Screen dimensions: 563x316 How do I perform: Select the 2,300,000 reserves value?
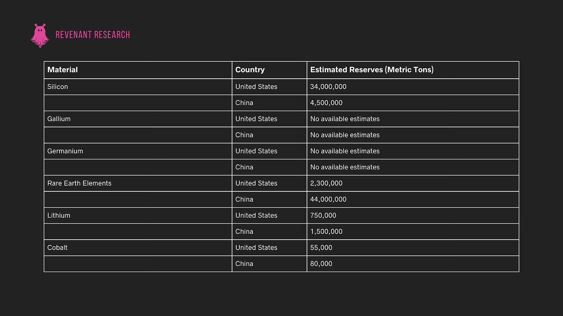(x=326, y=183)
